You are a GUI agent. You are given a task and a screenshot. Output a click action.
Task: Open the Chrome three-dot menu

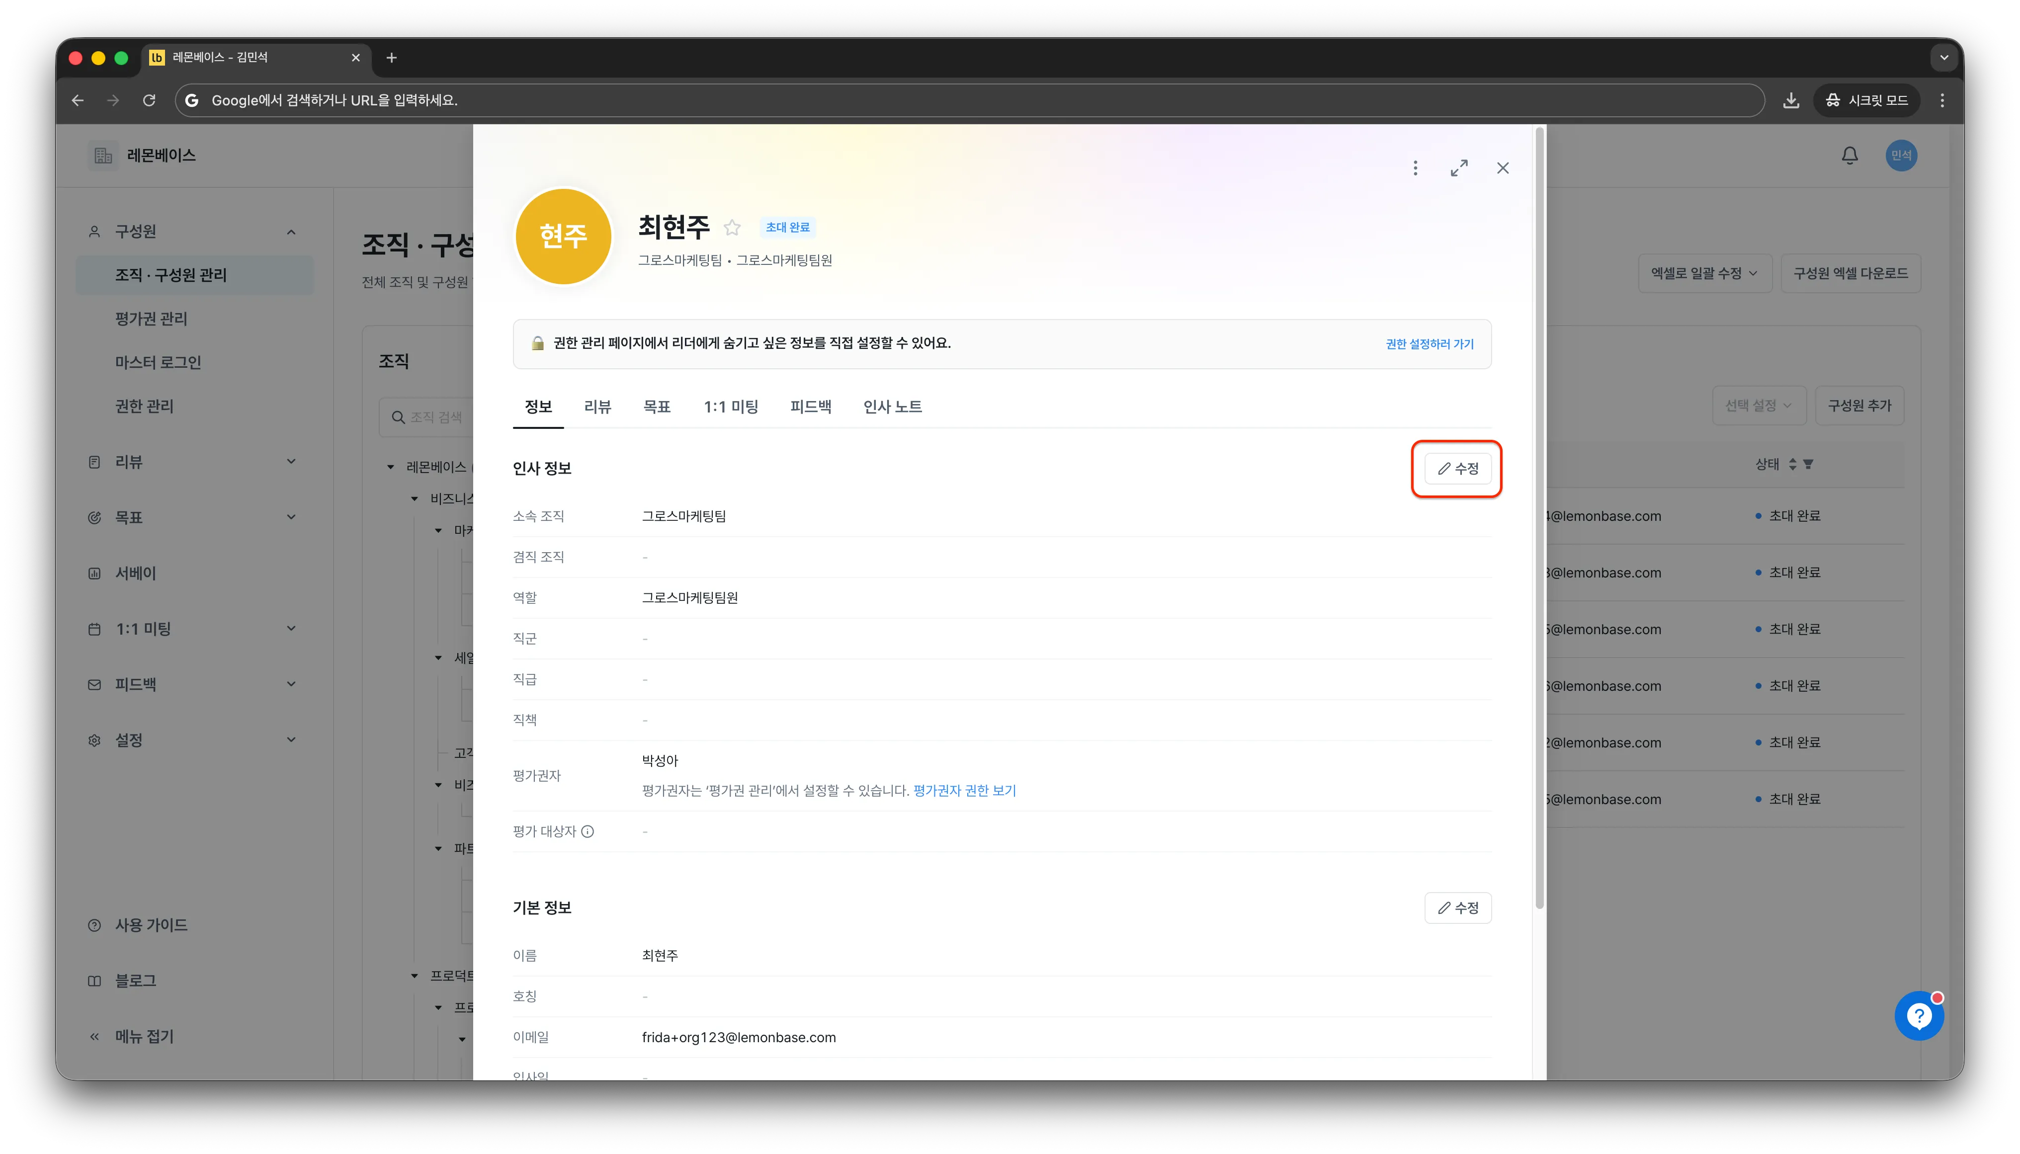tap(1941, 100)
